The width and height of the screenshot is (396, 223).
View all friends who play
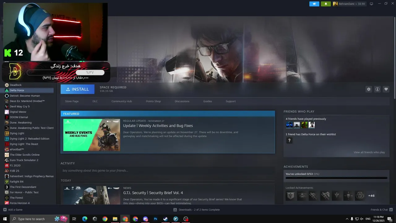[369, 152]
